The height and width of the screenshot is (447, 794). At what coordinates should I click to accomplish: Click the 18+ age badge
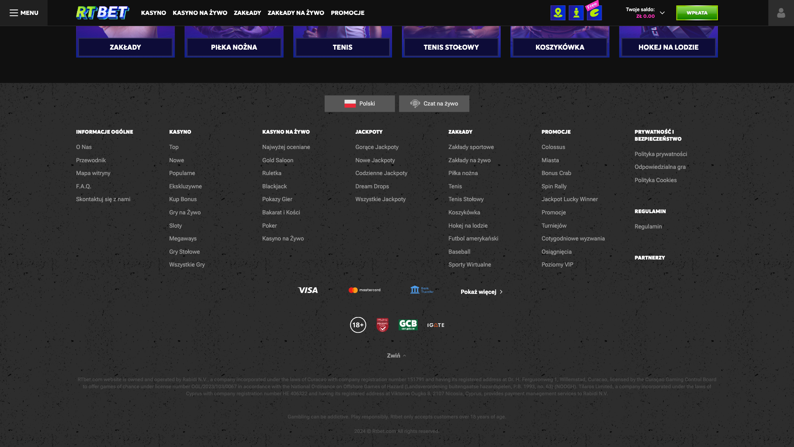coord(358,325)
